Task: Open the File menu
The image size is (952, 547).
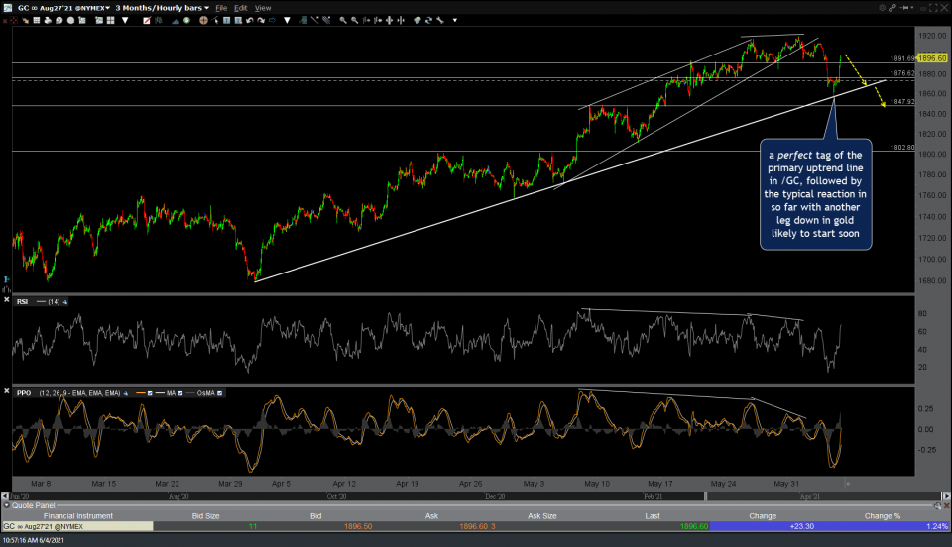Action: (x=222, y=7)
